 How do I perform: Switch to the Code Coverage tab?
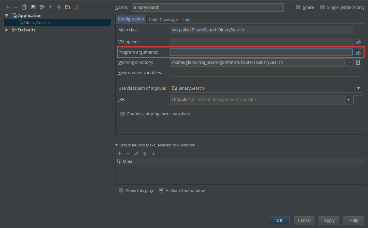pos(163,19)
